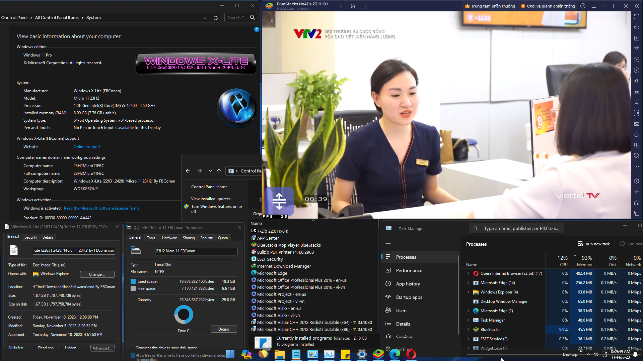Open Startup apps page in Task Manager
Image resolution: width=643 pixels, height=361 pixels.
pos(420,297)
